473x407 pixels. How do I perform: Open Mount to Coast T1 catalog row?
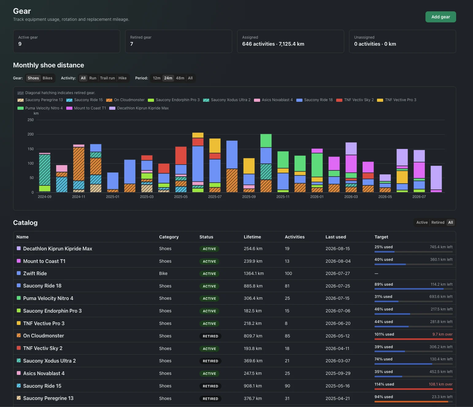point(234,261)
